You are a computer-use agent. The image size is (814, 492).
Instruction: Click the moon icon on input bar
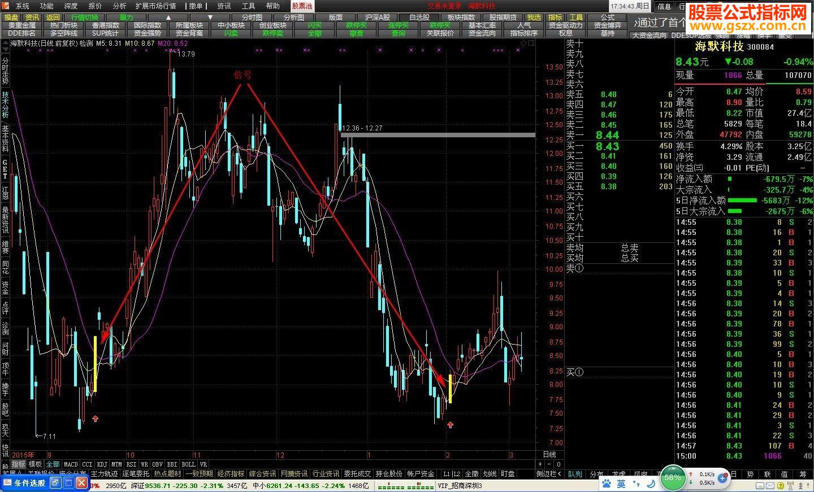pyautogui.click(x=651, y=484)
